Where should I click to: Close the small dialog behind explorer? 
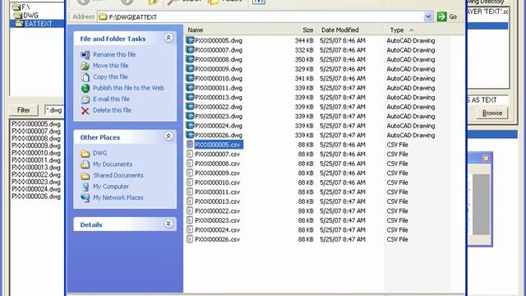tap(486, 158)
